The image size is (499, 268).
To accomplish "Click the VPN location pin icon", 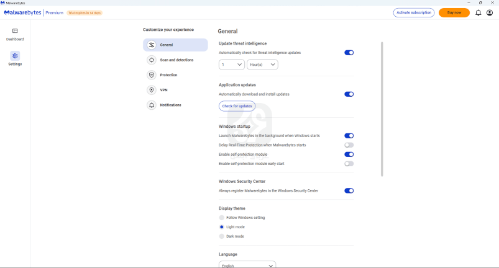I will 152,90.
